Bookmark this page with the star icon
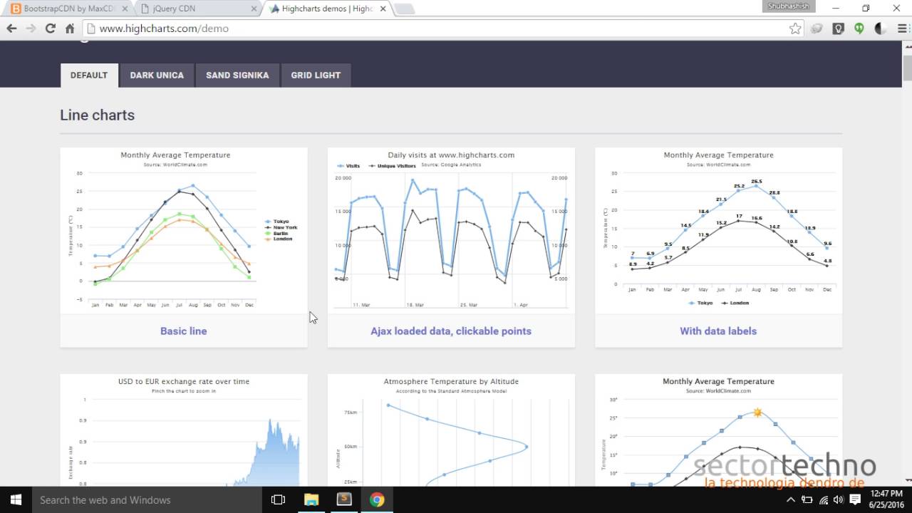Screen dimensions: 912x513 pyautogui.click(x=795, y=28)
